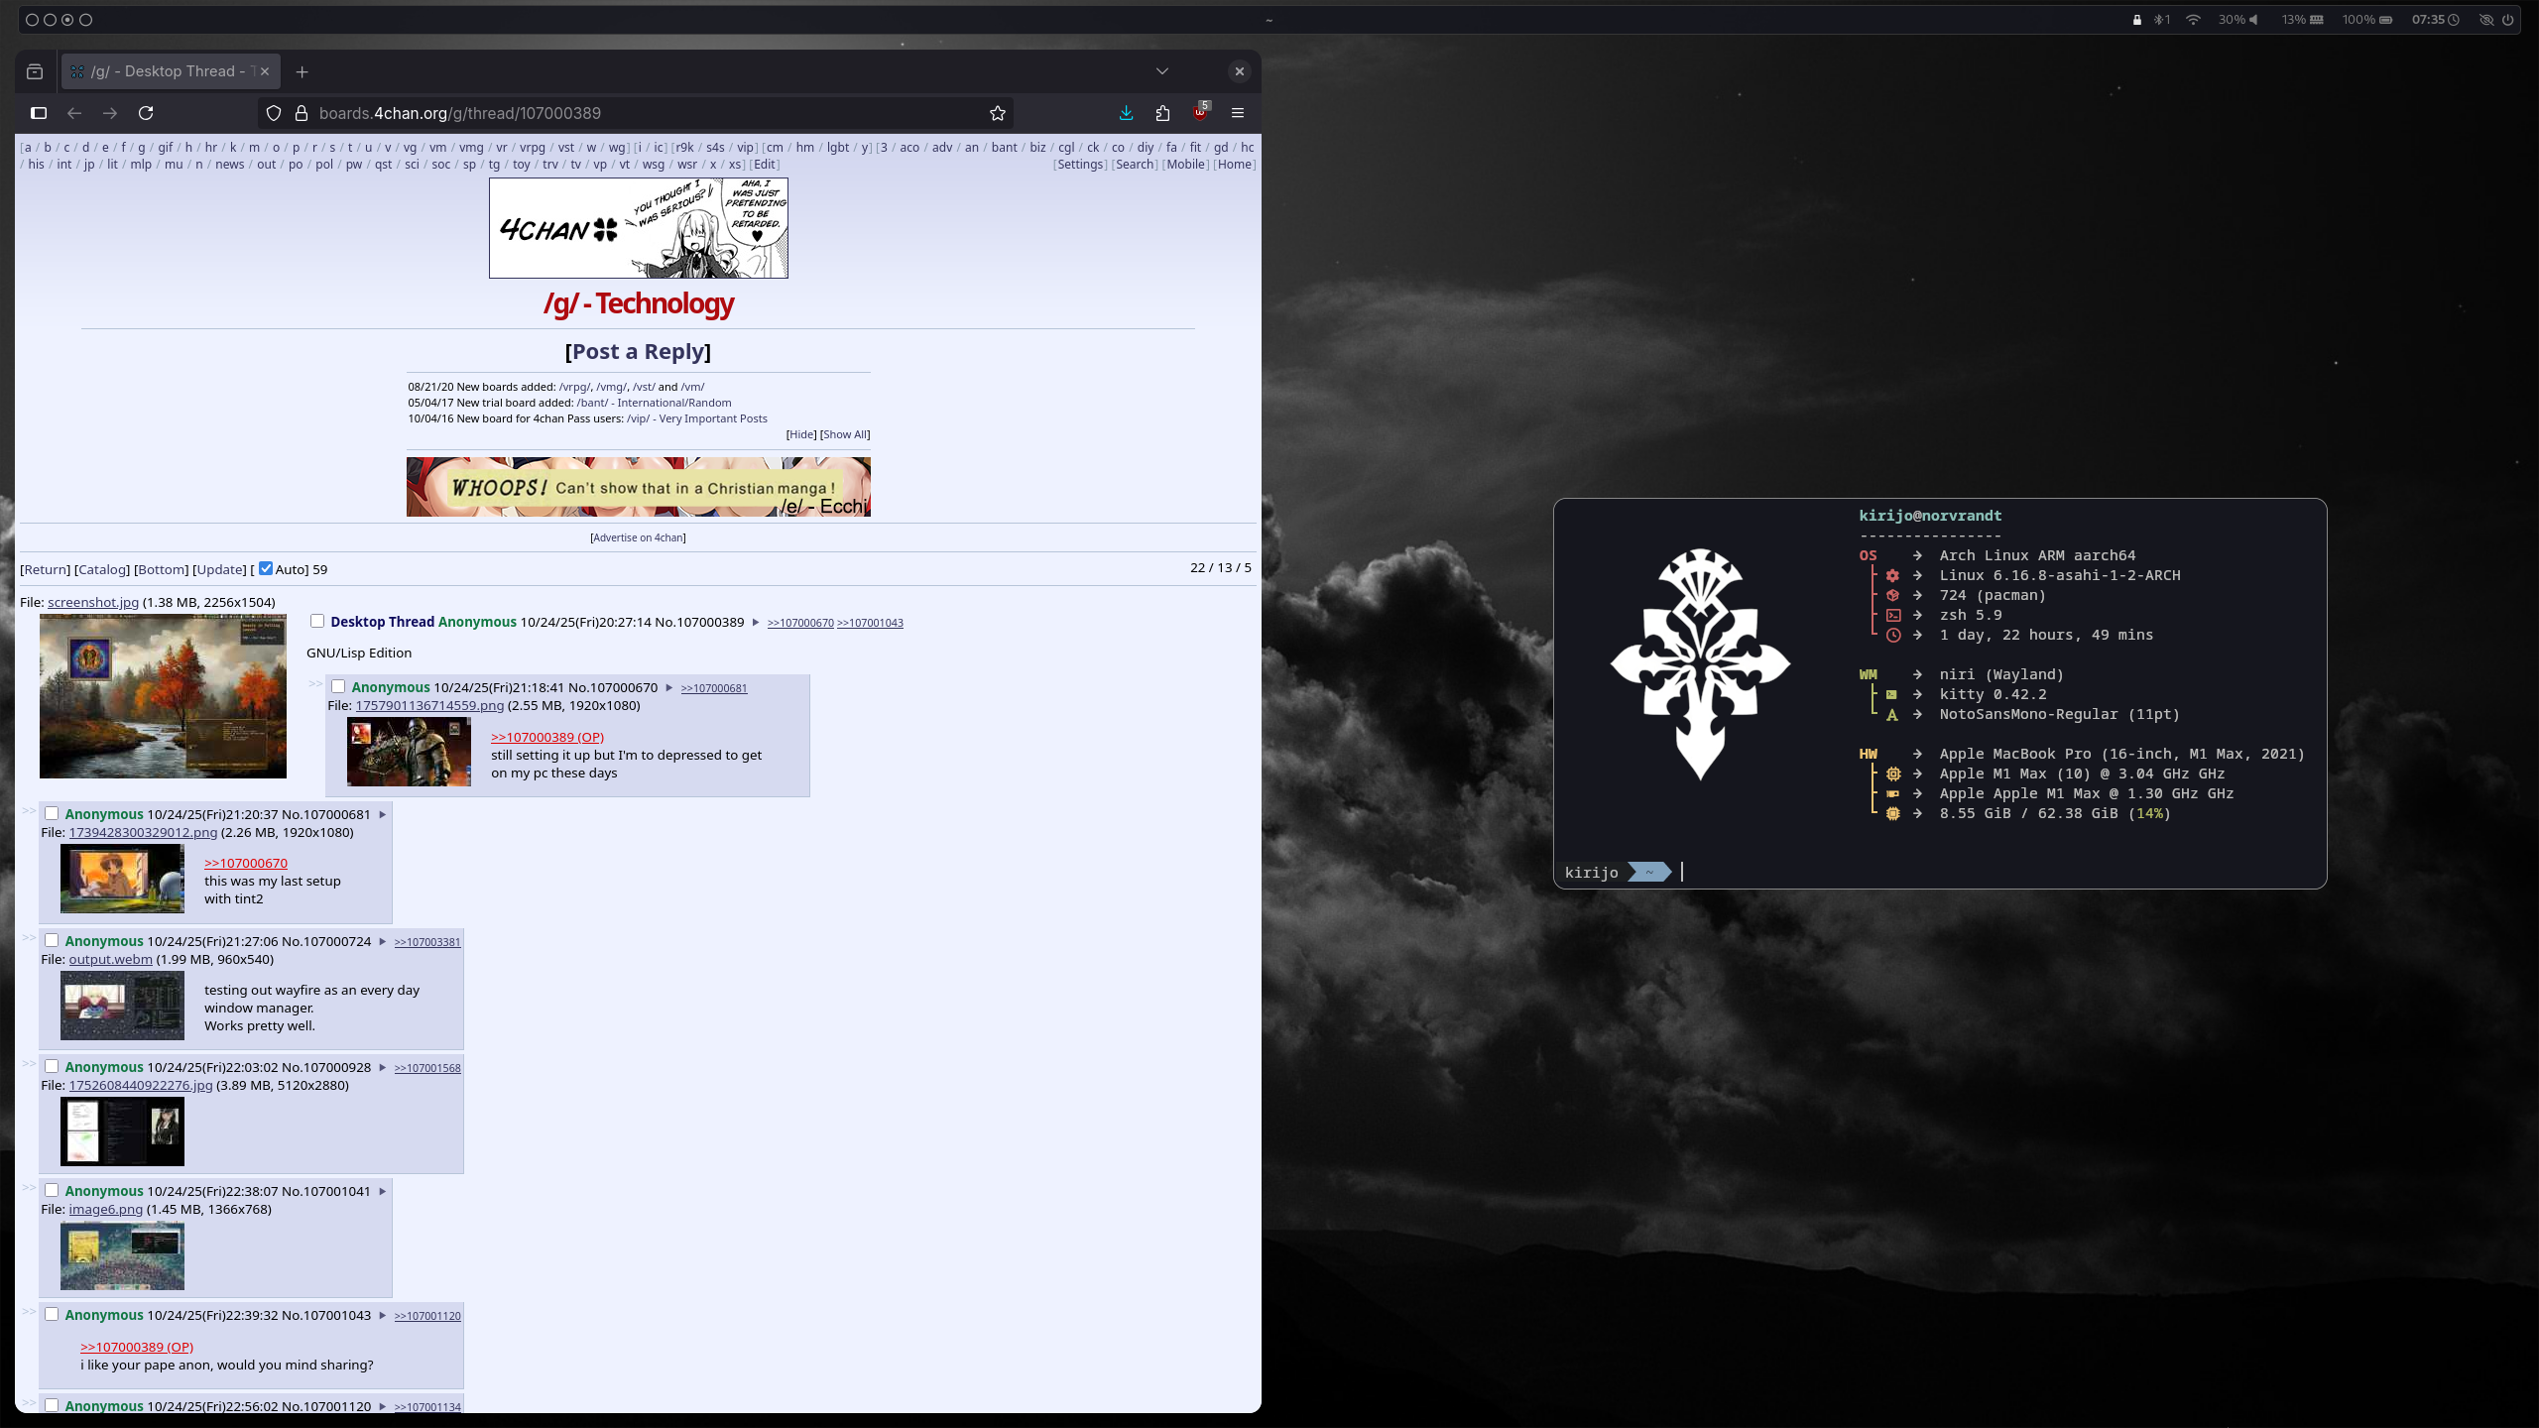Open the extensions puzzle-piece icon

[x=1162, y=113]
